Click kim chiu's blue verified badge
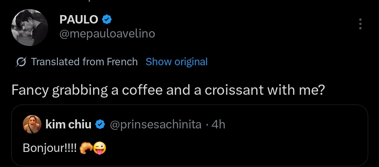Viewport: 379px width, 167px height. click(x=100, y=124)
